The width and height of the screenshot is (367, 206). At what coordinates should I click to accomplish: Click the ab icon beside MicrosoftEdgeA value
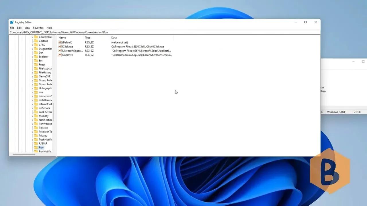(59, 51)
